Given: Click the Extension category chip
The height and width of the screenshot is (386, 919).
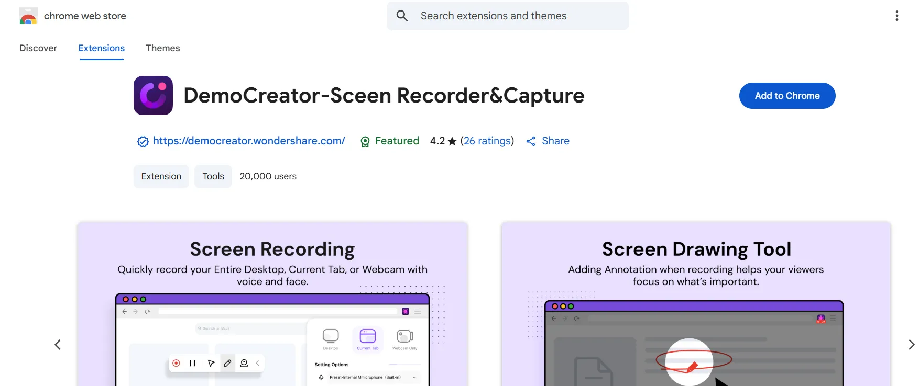Looking at the screenshot, I should coord(161,176).
